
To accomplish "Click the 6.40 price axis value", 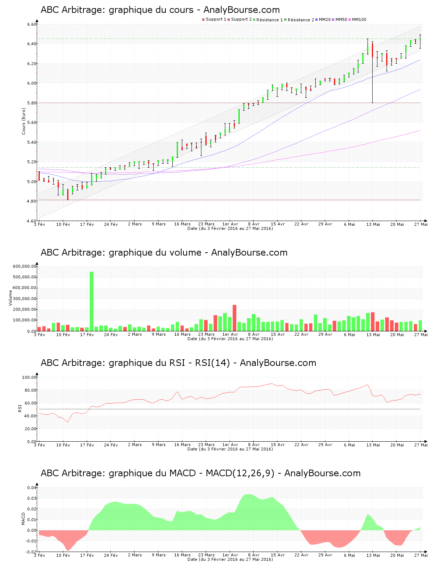I will pos(32,44).
